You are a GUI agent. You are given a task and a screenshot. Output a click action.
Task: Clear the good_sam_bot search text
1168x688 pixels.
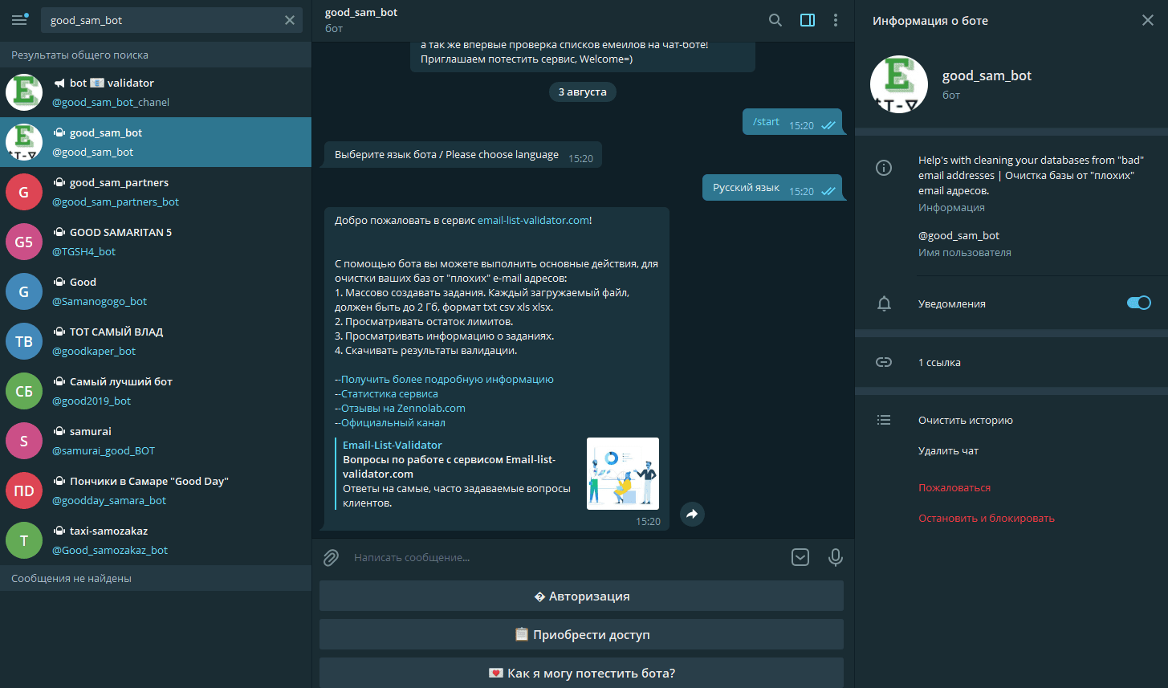[290, 20]
